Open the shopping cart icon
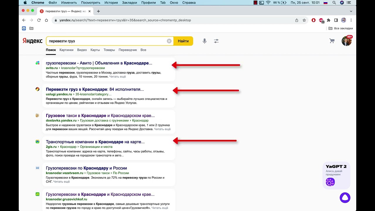Image resolution: width=375 pixels, height=211 pixels. (x=332, y=41)
